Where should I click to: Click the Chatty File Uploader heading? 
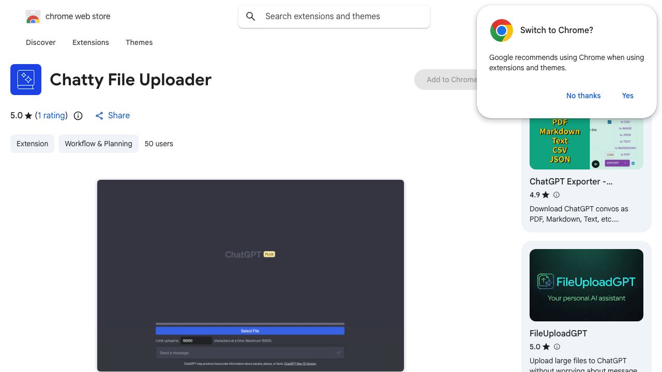130,80
